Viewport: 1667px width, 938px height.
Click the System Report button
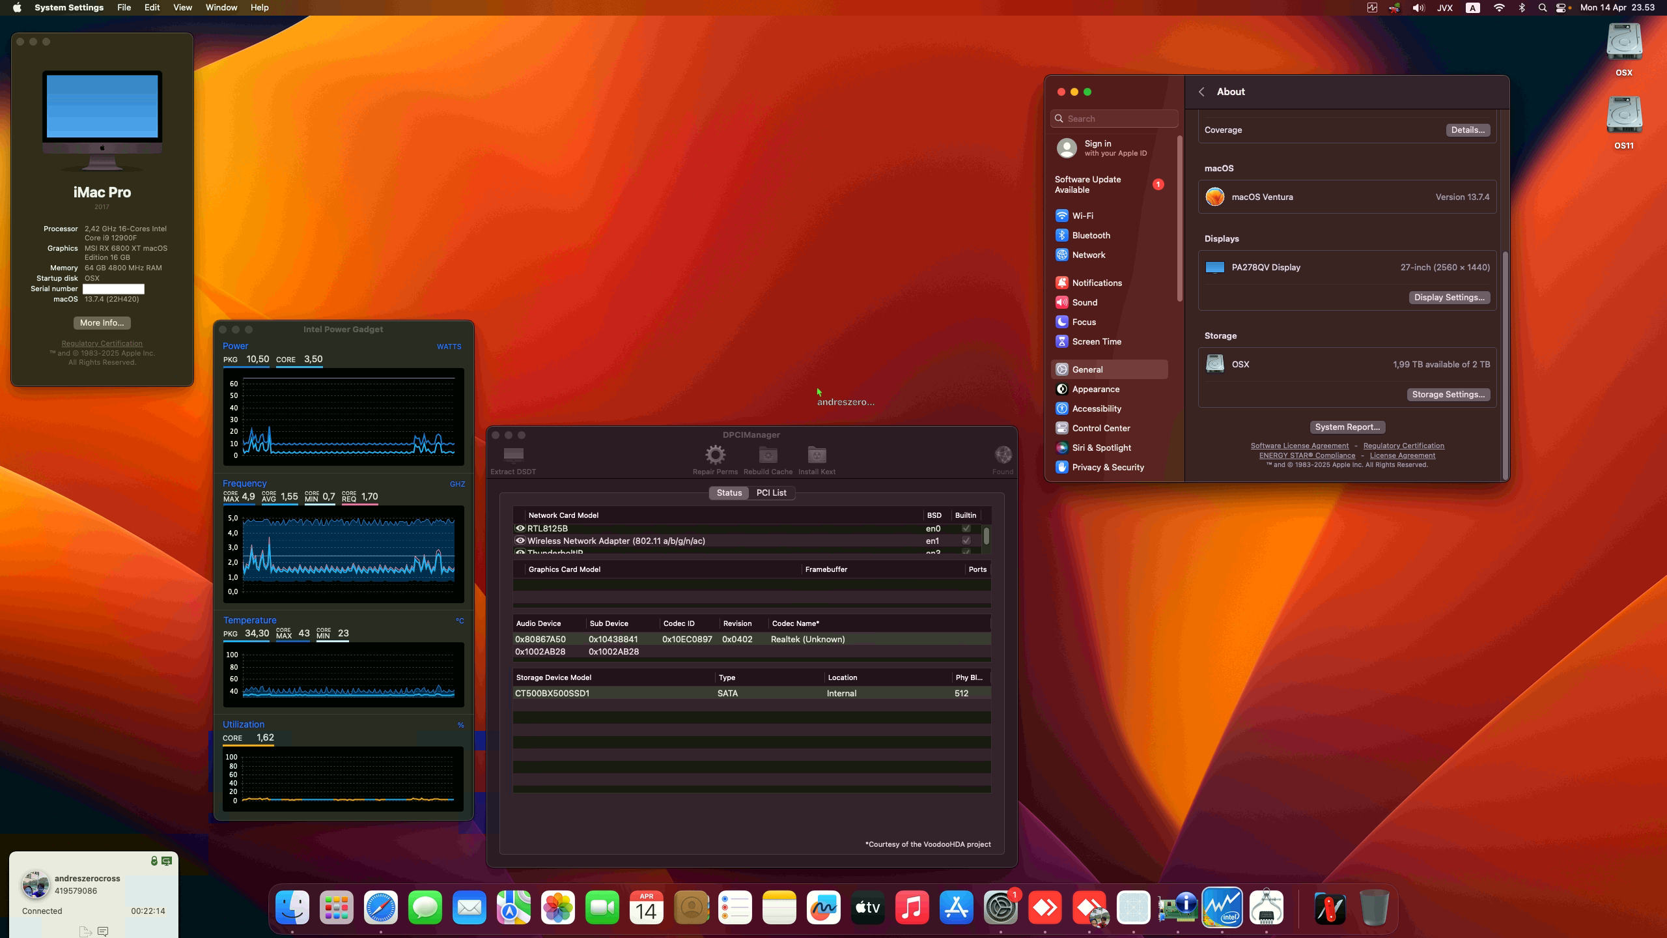(1347, 427)
